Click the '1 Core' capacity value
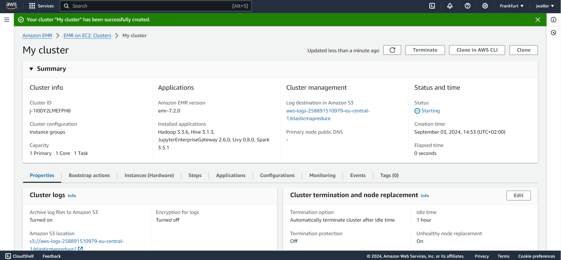This screenshot has width=561, height=260. [x=63, y=153]
